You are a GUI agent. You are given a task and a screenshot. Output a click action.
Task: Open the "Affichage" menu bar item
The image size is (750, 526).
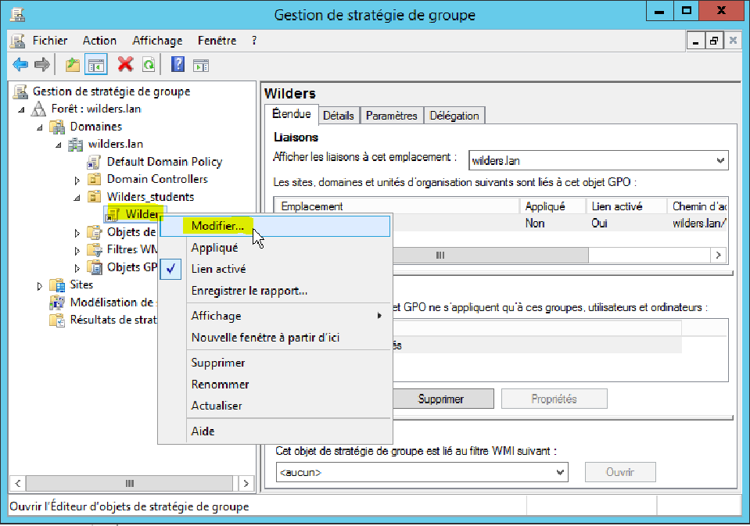pos(156,40)
